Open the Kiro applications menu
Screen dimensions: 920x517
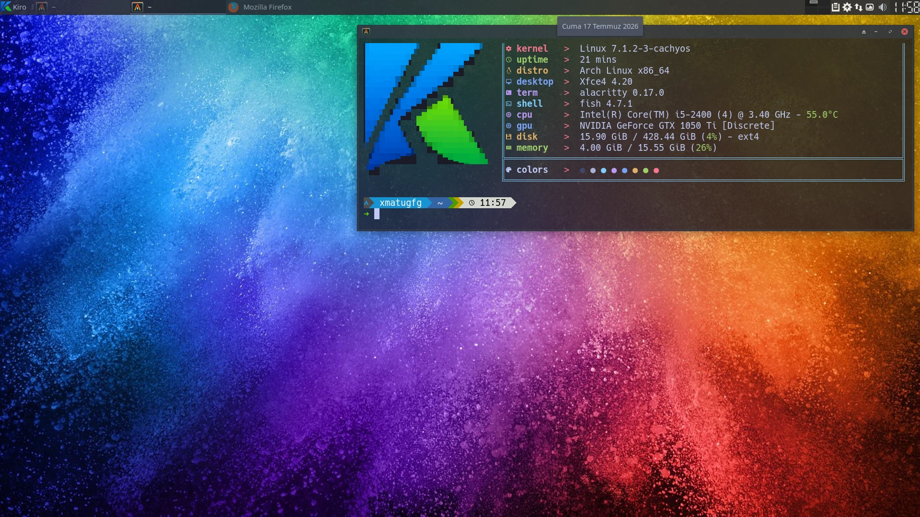coord(14,7)
